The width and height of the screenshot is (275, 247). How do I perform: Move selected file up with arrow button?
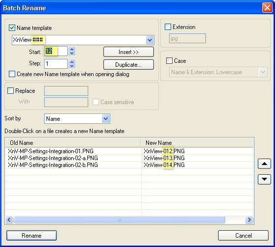(264, 164)
